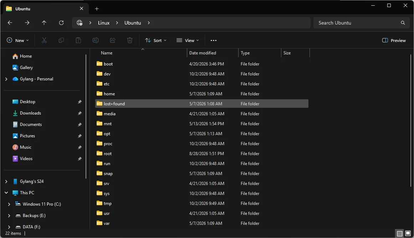Select the etc folder
The width and height of the screenshot is (414, 238).
click(x=202, y=84)
